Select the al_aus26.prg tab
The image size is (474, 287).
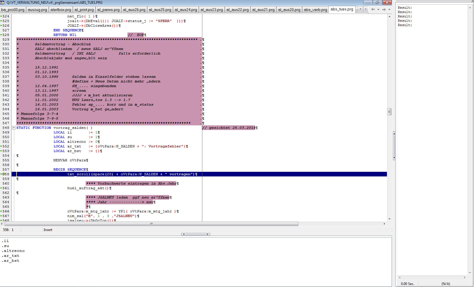pyautogui.click(x=134, y=10)
